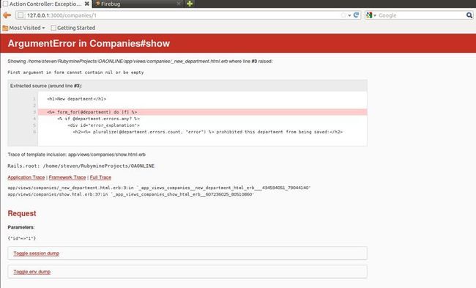This screenshot has height=288, width=476.
Task: Click the show.html.erb:37 trace line
Action: [x=131, y=194]
